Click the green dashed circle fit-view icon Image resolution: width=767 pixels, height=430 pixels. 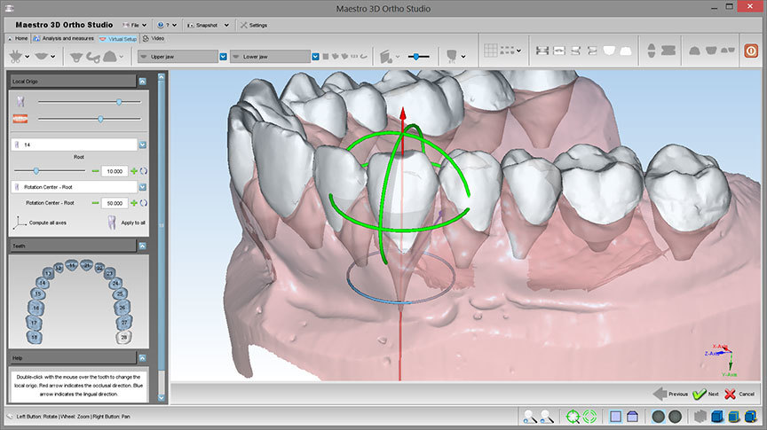click(590, 417)
